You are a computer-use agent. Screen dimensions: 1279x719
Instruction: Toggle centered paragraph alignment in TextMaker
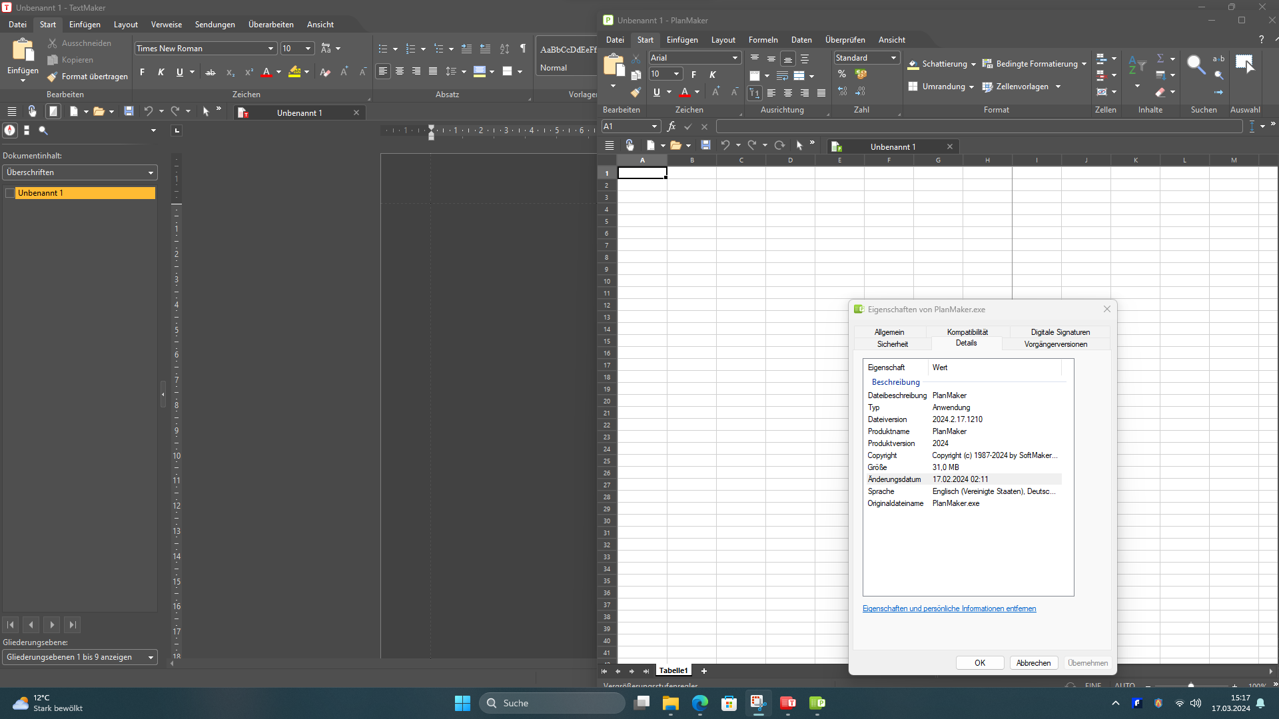(400, 71)
